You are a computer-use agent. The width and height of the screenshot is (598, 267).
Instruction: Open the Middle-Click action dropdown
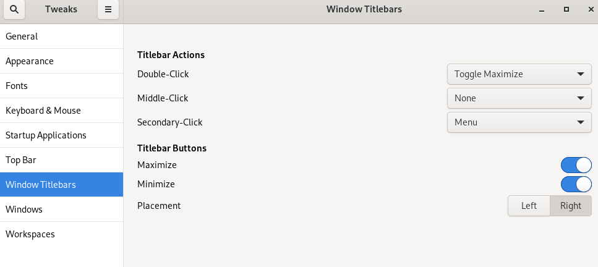[x=519, y=98]
